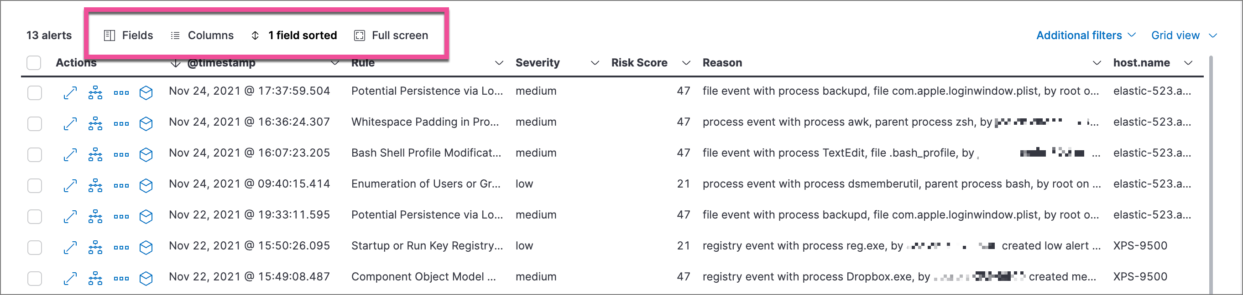Image resolution: width=1243 pixels, height=295 pixels.
Task: Click the 13 alerts count label
Action: [49, 35]
